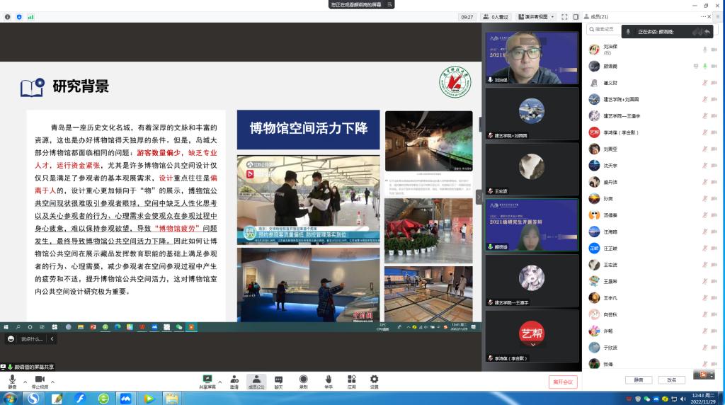Click the hamburger menu icon at top right

pos(718,17)
